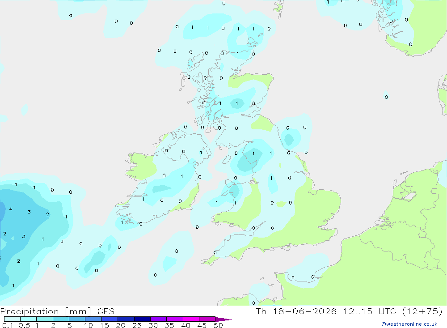Pick the 35–40 mm purple legend swatch

(174, 319)
